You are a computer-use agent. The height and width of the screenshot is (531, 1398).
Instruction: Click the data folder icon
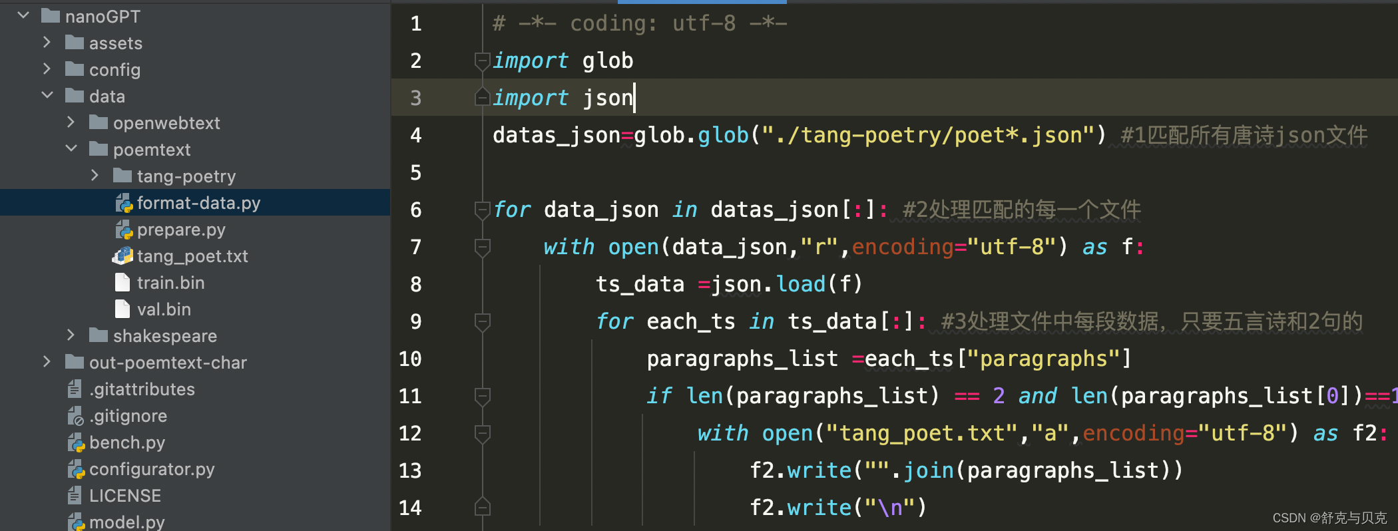click(75, 96)
